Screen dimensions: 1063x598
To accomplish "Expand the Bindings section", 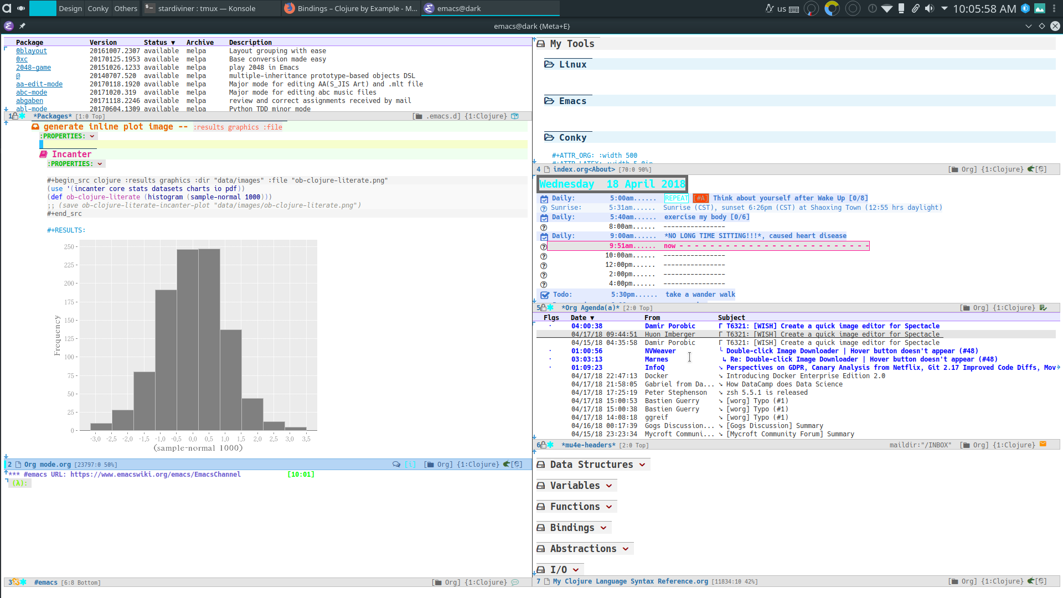I will click(x=603, y=528).
